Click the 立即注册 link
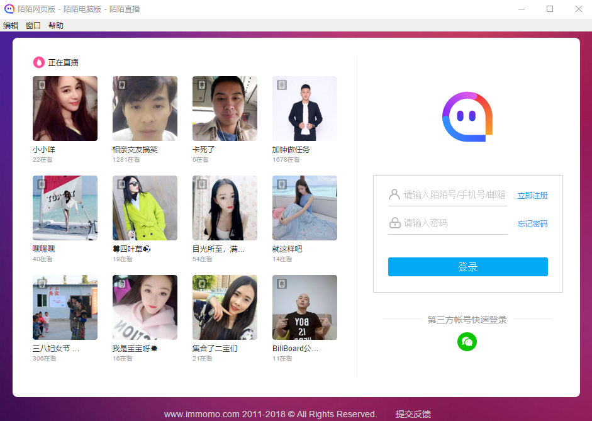Screen dimensions: 592x421 point(532,196)
